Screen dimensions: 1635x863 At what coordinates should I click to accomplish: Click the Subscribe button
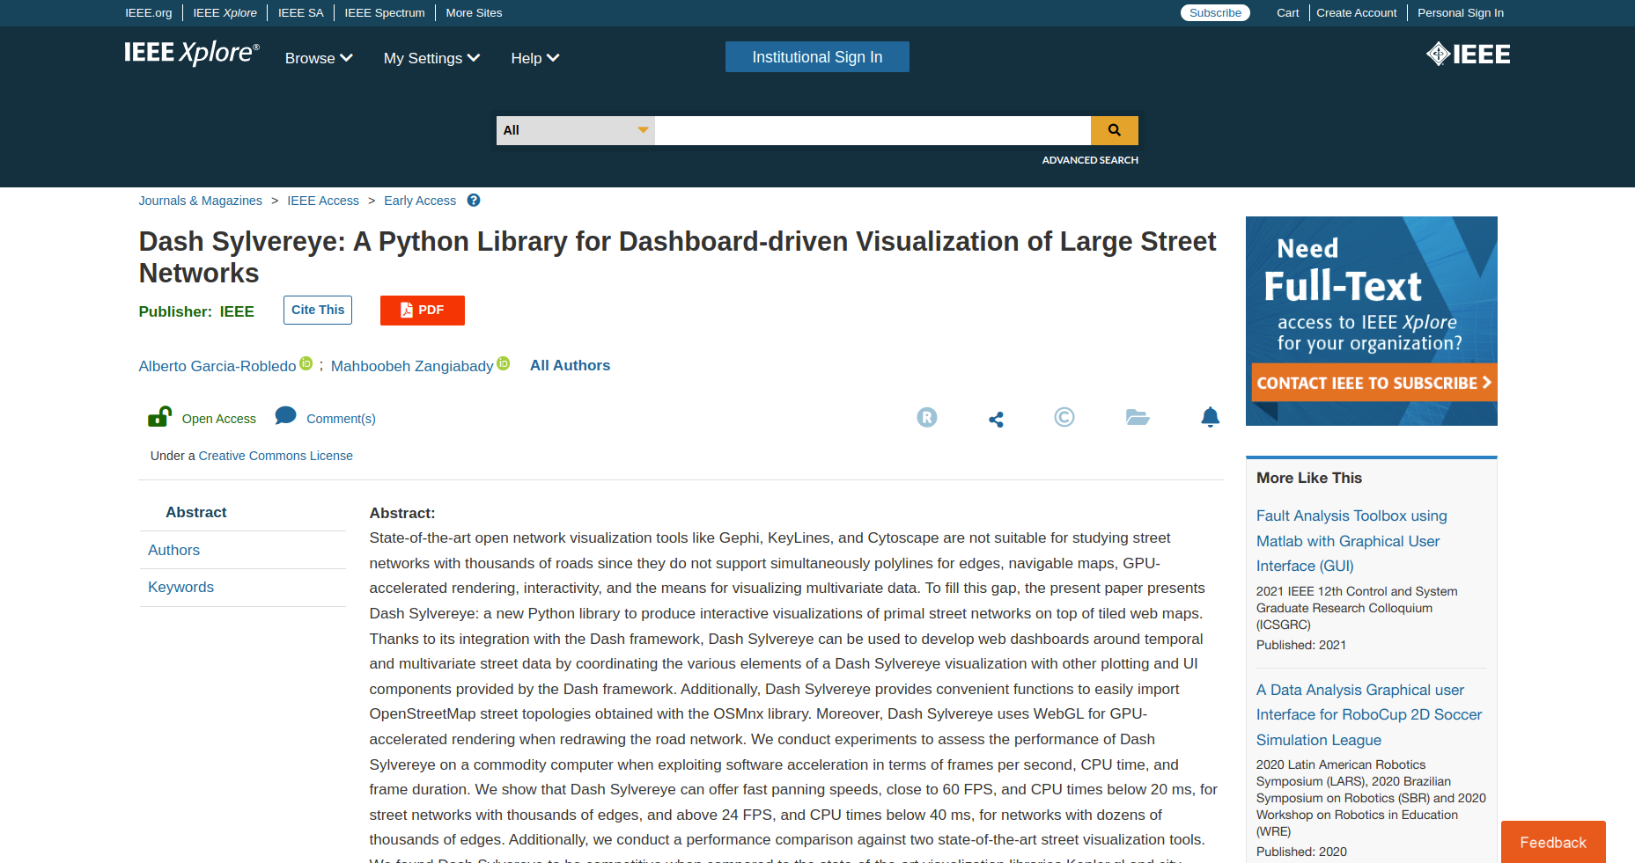(x=1215, y=12)
